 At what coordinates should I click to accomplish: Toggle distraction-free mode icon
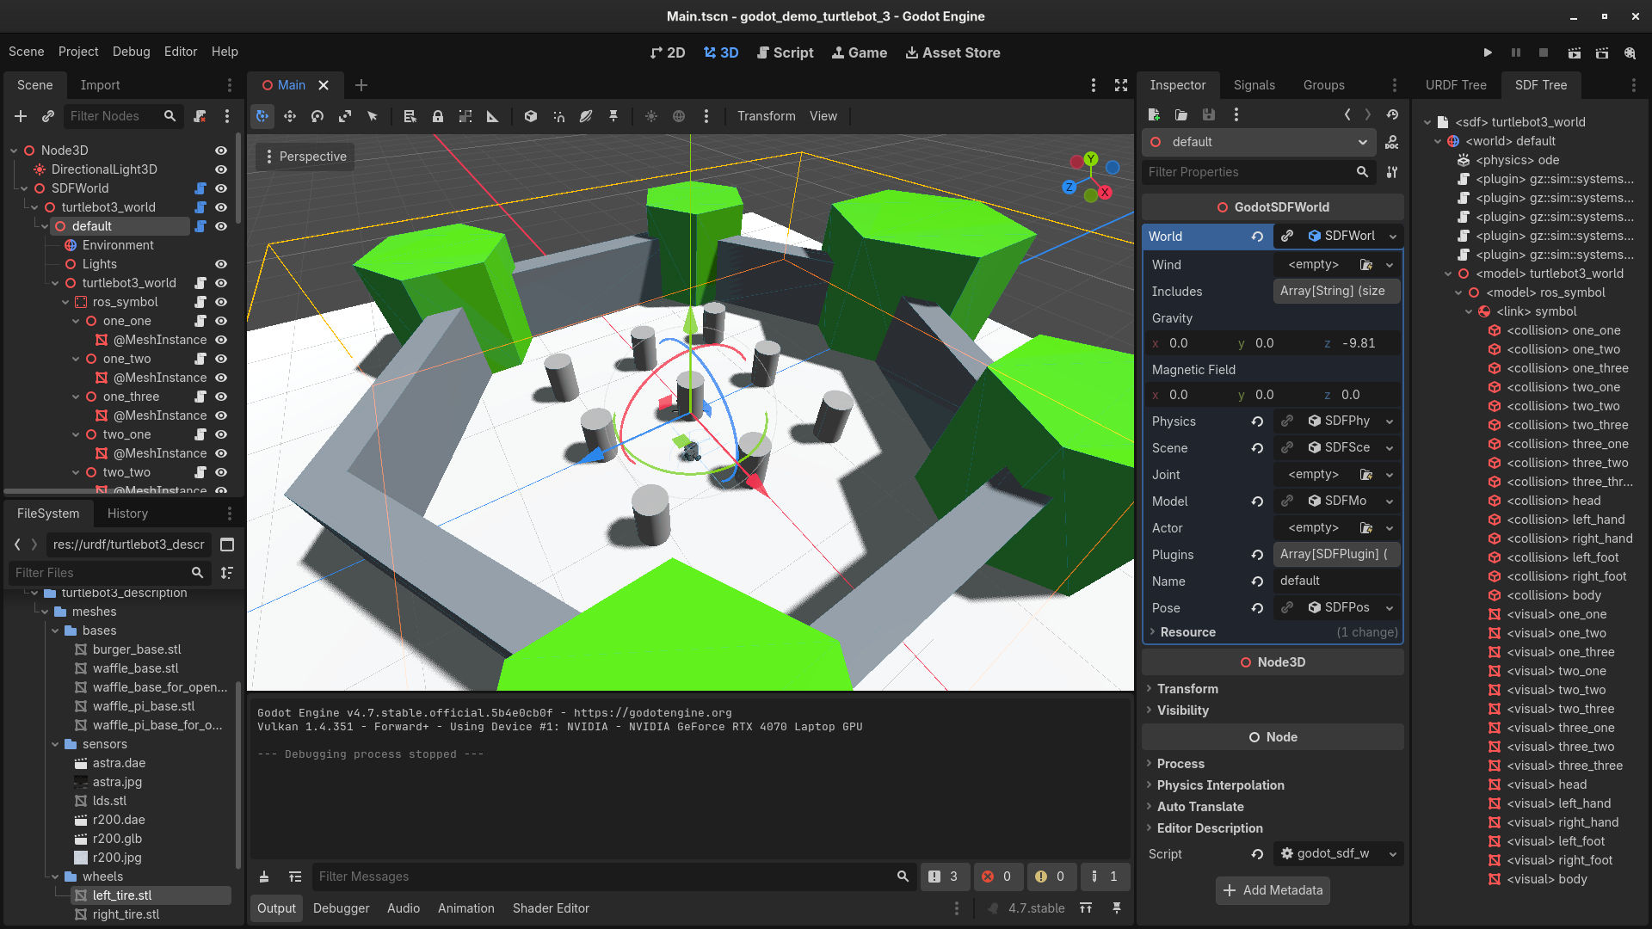point(1121,85)
